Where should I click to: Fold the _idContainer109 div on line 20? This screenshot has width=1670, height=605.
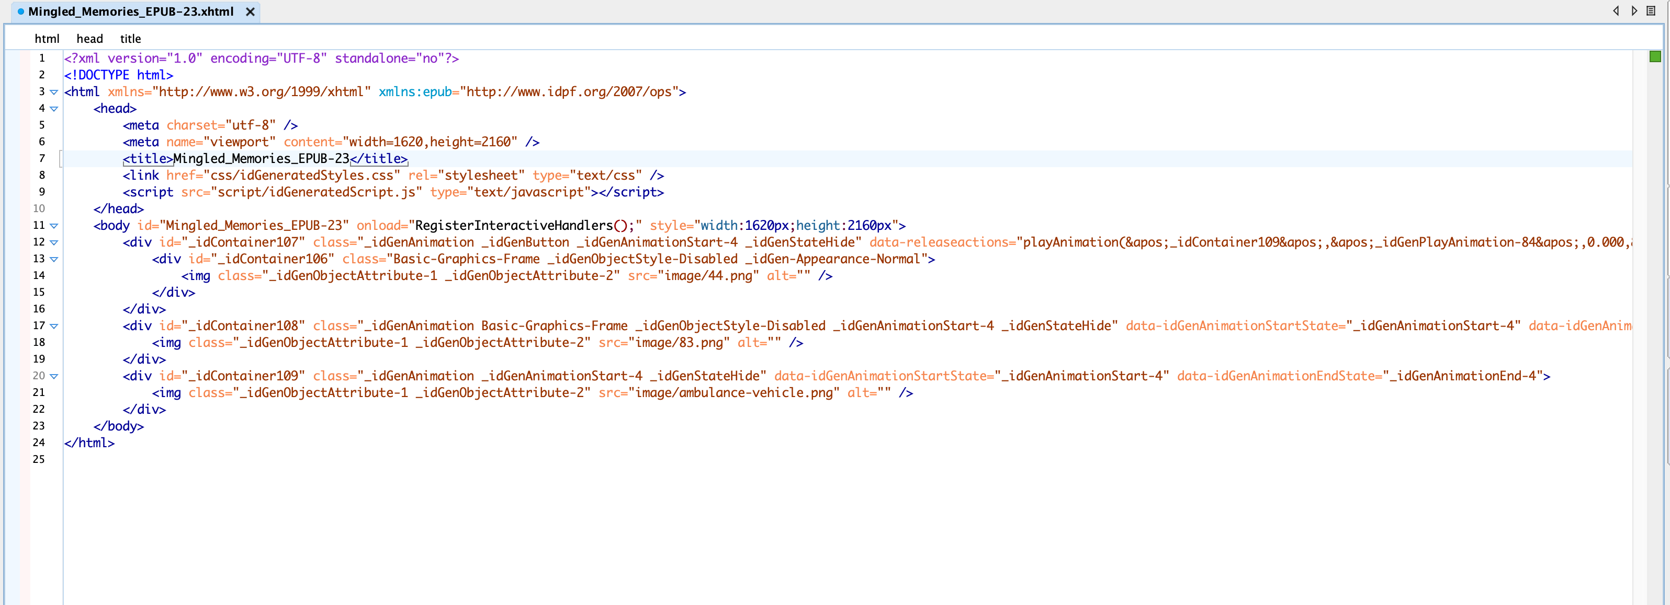coord(54,376)
